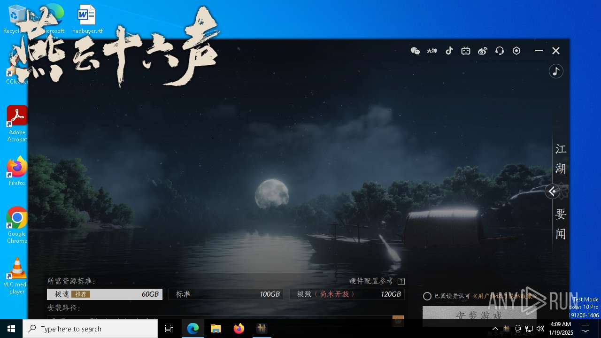Open Firefox desktop shortcut
601x338 pixels.
pos(17,171)
